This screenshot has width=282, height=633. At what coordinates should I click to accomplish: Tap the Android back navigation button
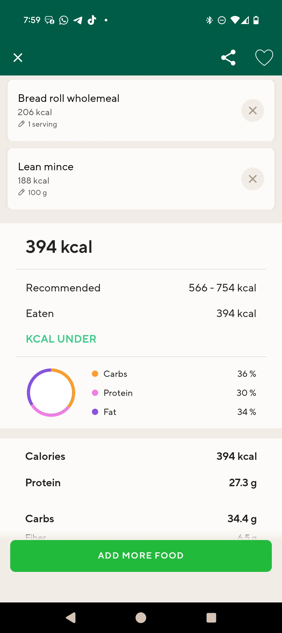pos(71,618)
